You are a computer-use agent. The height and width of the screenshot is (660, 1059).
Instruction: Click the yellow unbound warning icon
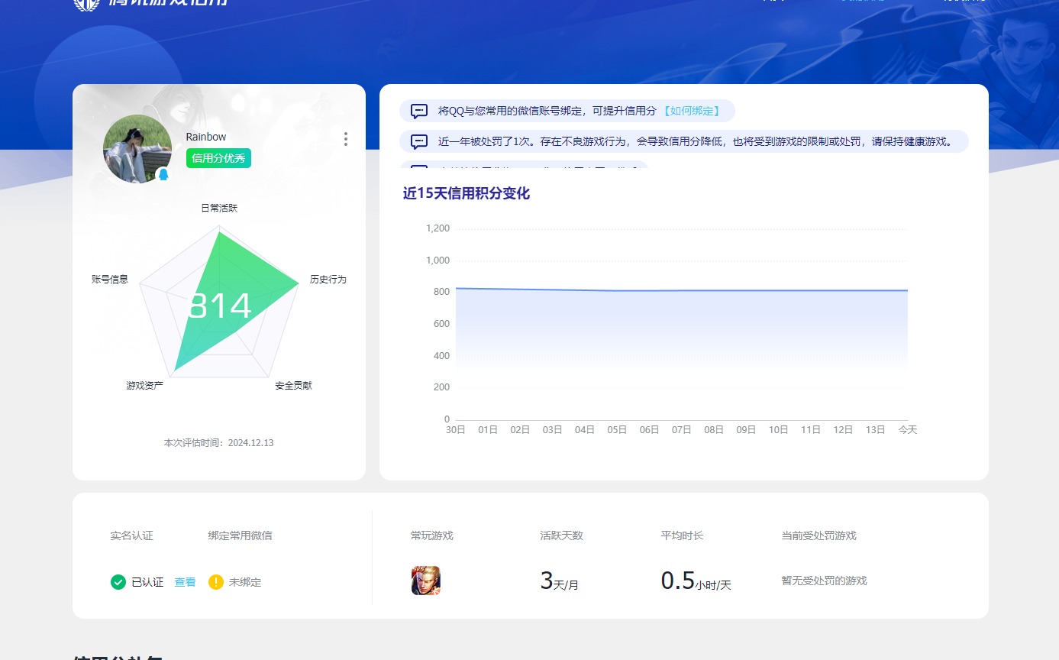[216, 582]
